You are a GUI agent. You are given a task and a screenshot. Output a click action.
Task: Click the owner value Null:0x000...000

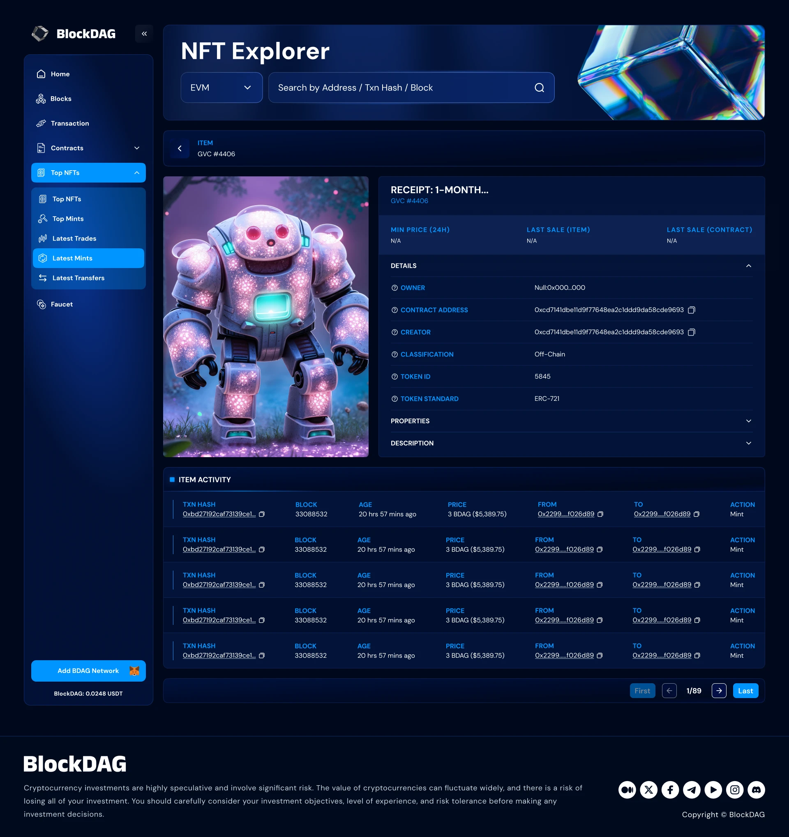(560, 287)
